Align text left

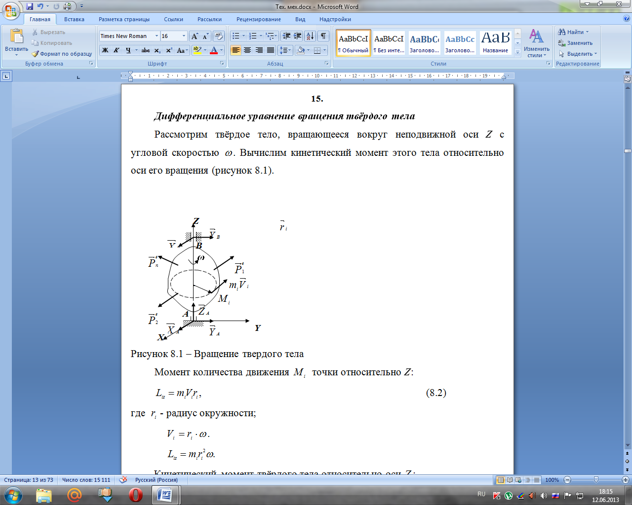(236, 50)
